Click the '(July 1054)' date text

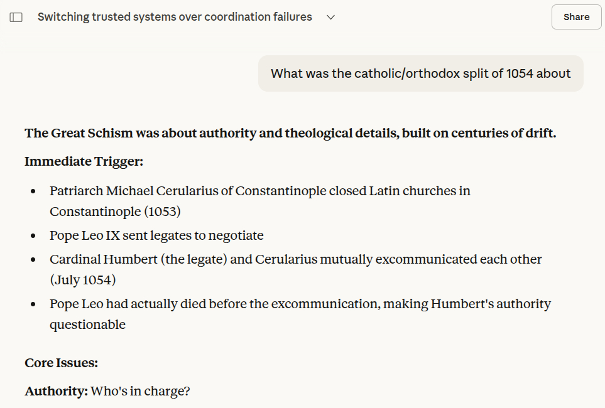pos(83,280)
